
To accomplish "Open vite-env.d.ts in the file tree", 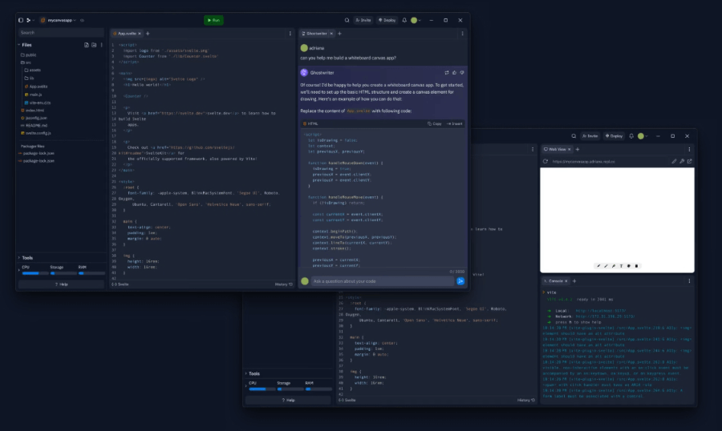I will point(37,103).
